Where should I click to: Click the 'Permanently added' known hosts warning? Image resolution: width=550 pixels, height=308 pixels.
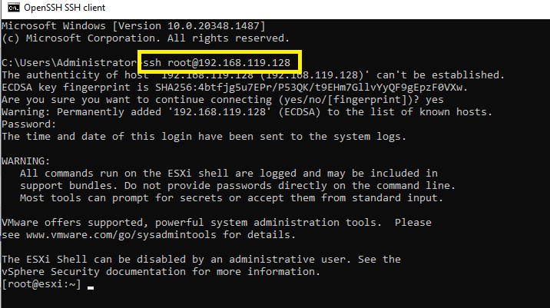pyautogui.click(x=247, y=112)
